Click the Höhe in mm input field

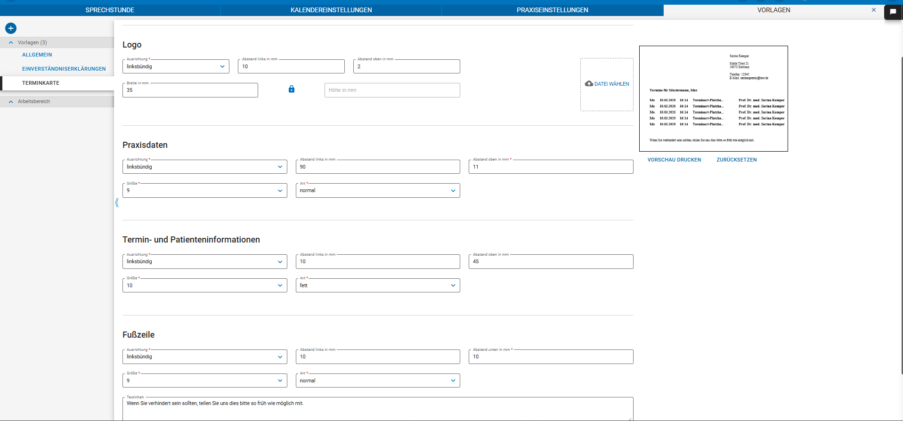tap(392, 90)
